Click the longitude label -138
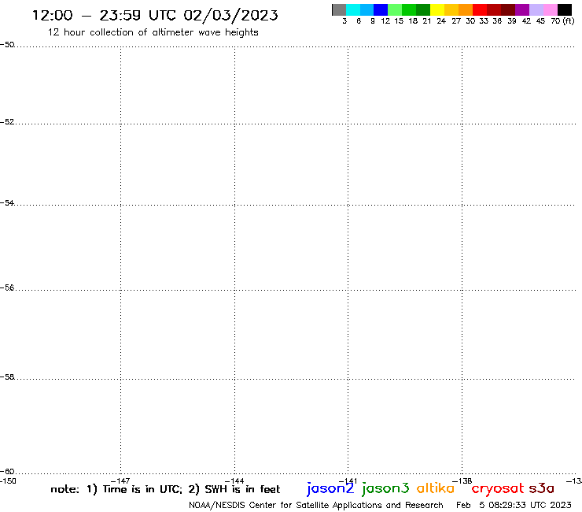The width and height of the screenshot is (582, 512). coord(462,481)
